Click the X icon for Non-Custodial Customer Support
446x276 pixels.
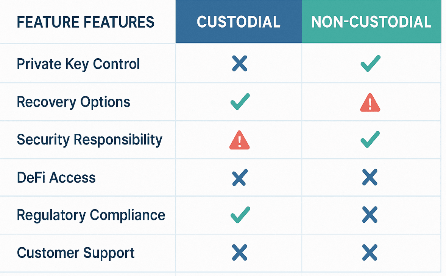click(370, 253)
